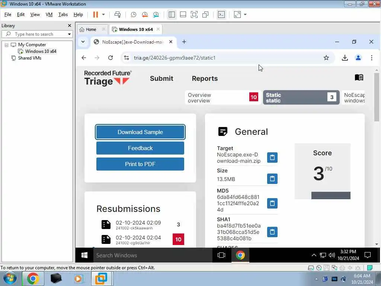Copy the Size value to clipboard
The height and width of the screenshot is (286, 381).
(x=272, y=179)
